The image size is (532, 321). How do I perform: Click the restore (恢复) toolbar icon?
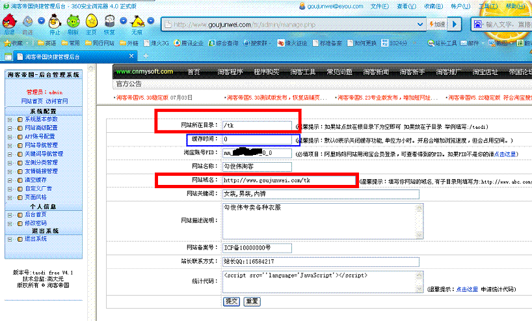[109, 21]
